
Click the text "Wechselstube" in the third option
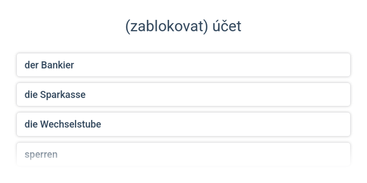tap(71, 124)
